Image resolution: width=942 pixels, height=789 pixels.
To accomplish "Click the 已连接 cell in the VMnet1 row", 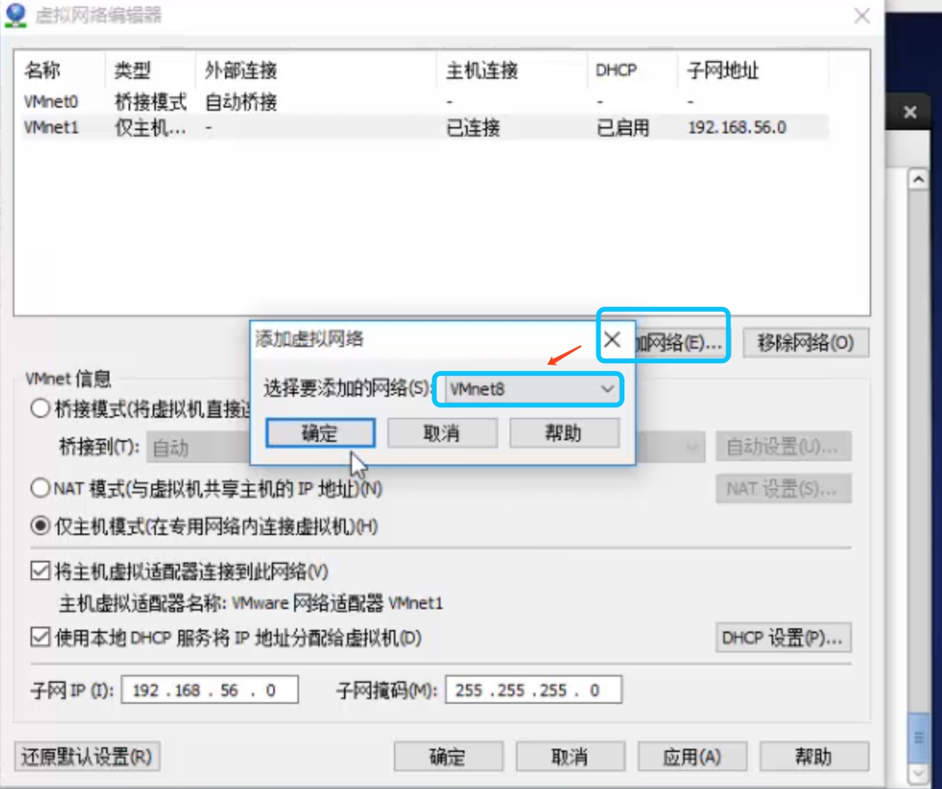I will pos(473,128).
